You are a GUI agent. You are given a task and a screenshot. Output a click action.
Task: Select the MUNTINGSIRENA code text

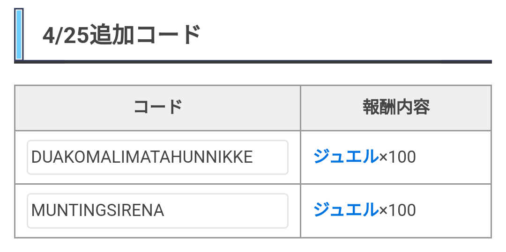[x=98, y=211]
